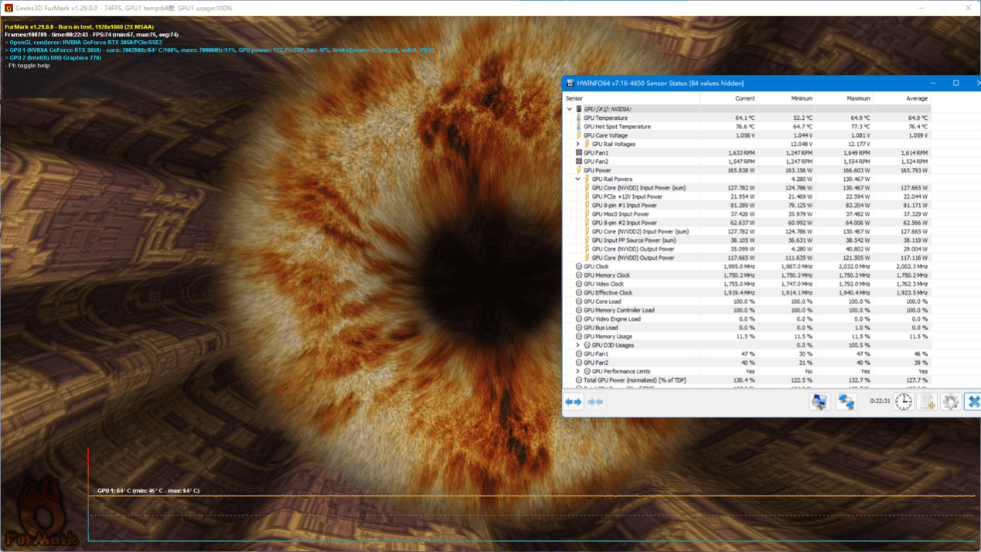981x552 pixels.
Task: Click the lightning icon beside GPU Power
Action: [579, 171]
